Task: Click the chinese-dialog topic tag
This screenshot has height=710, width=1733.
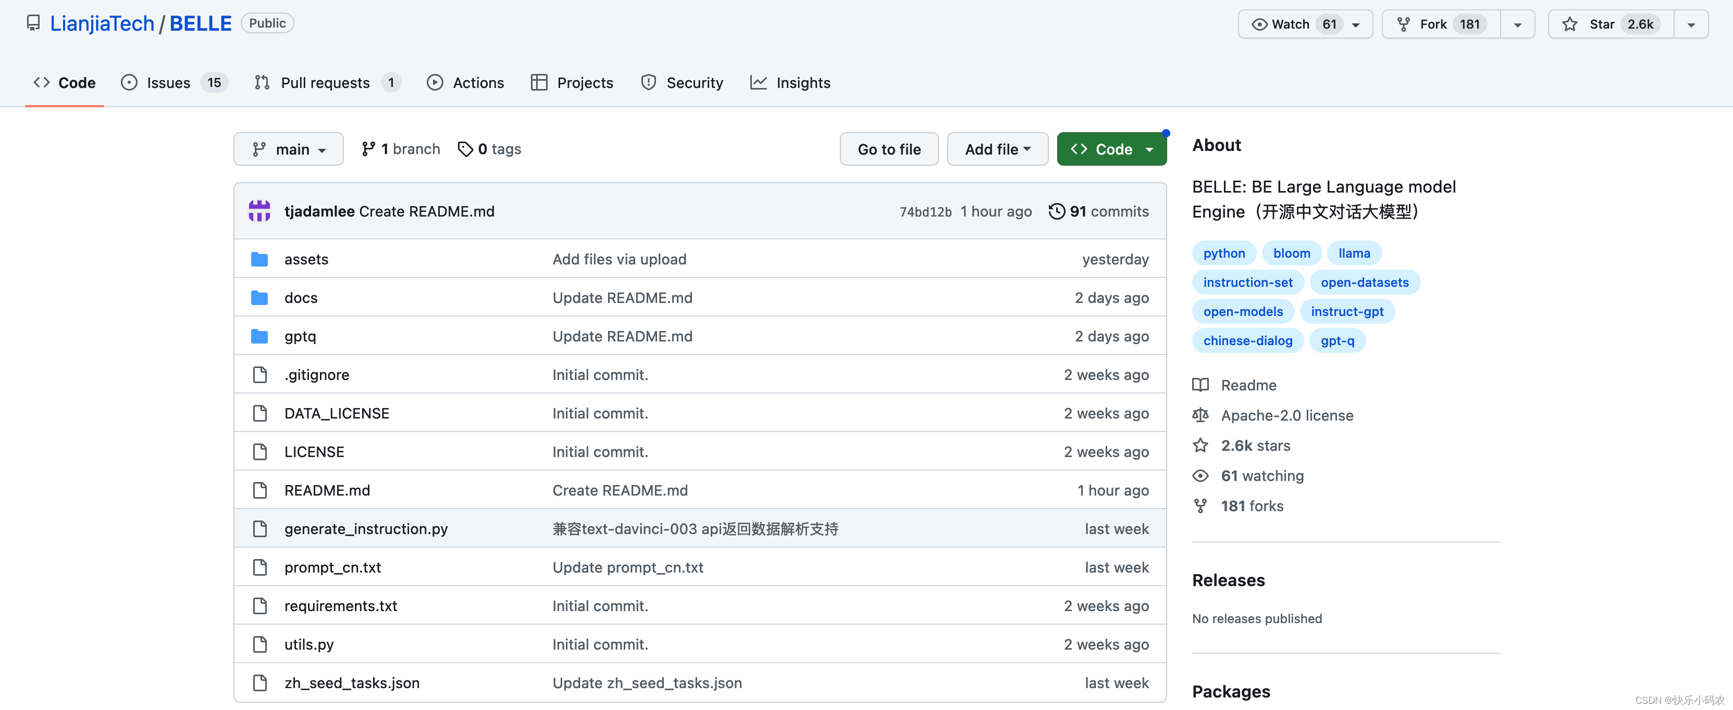Action: [x=1247, y=341]
